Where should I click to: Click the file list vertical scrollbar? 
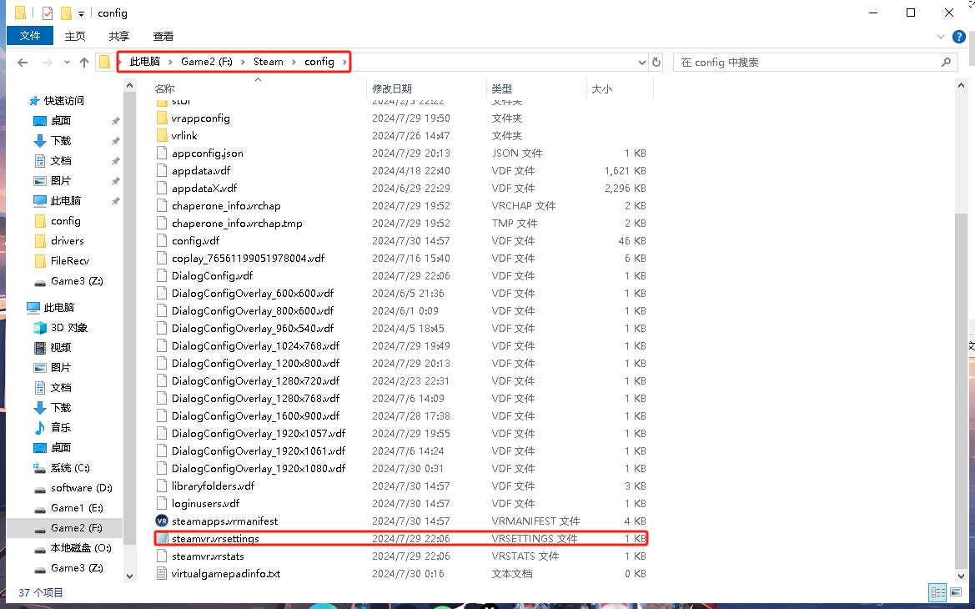(x=962, y=390)
